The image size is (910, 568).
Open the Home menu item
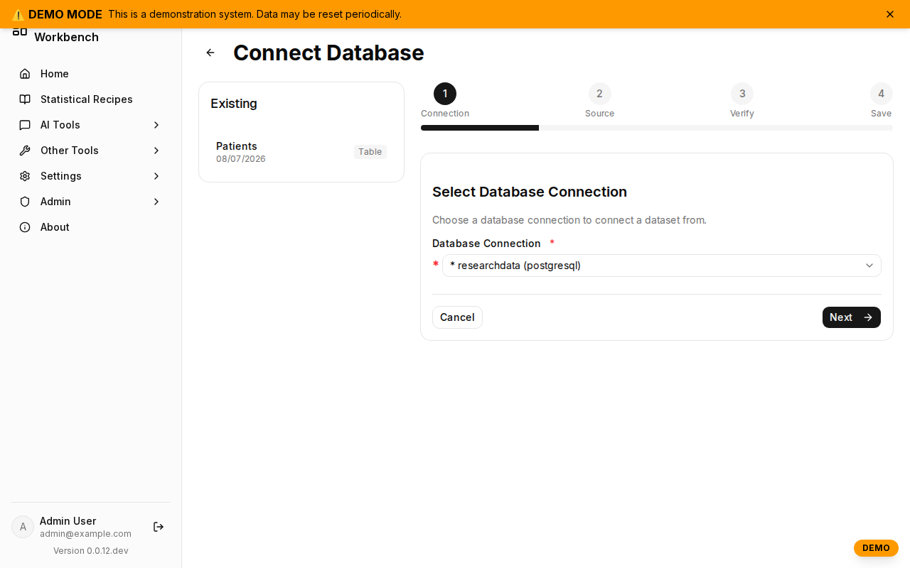(x=90, y=74)
